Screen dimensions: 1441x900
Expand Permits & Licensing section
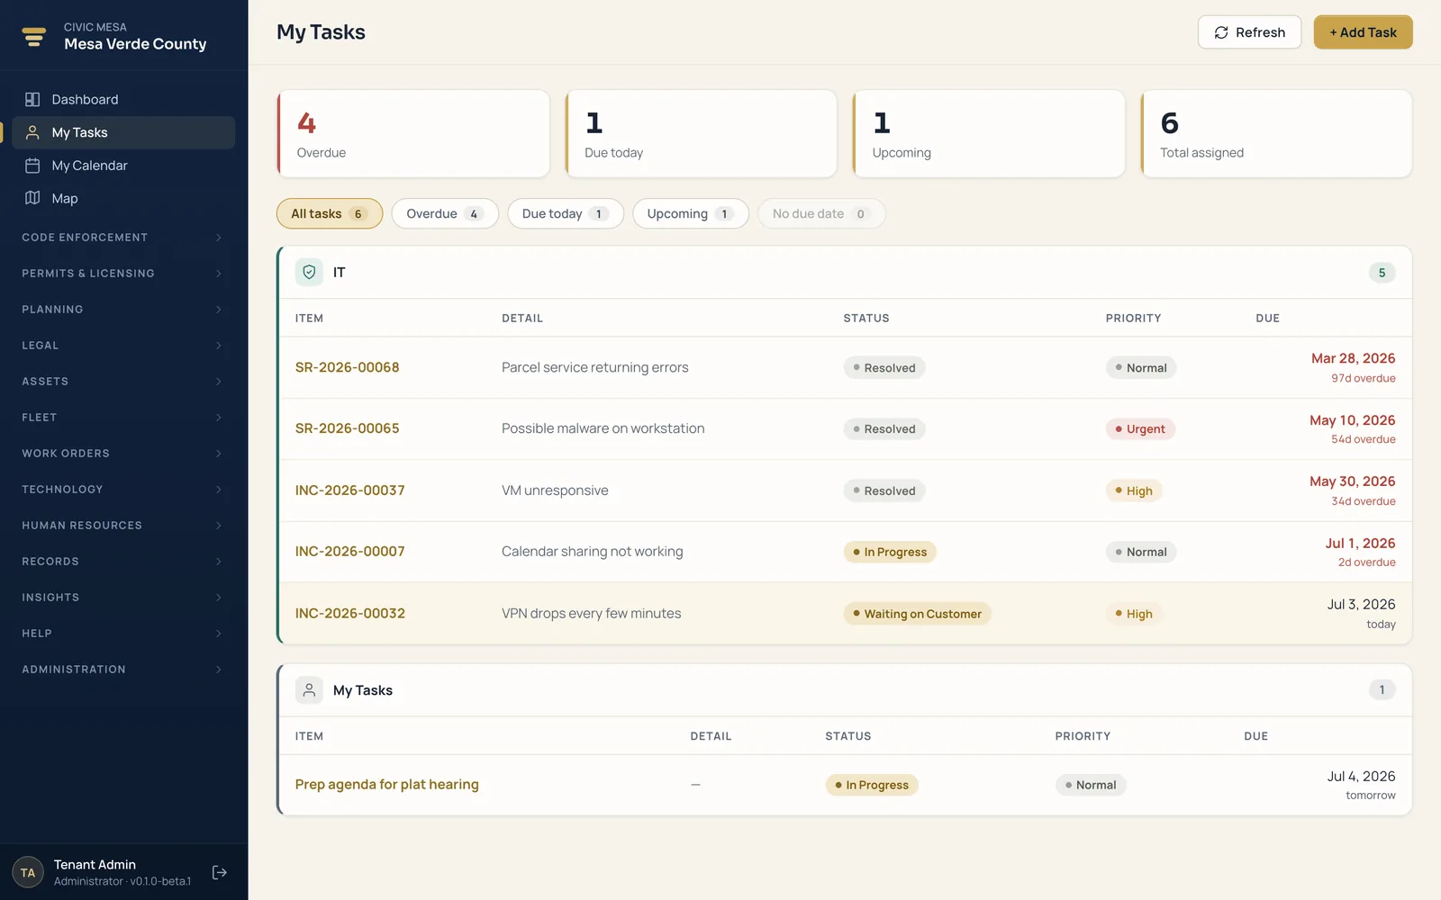coord(123,274)
